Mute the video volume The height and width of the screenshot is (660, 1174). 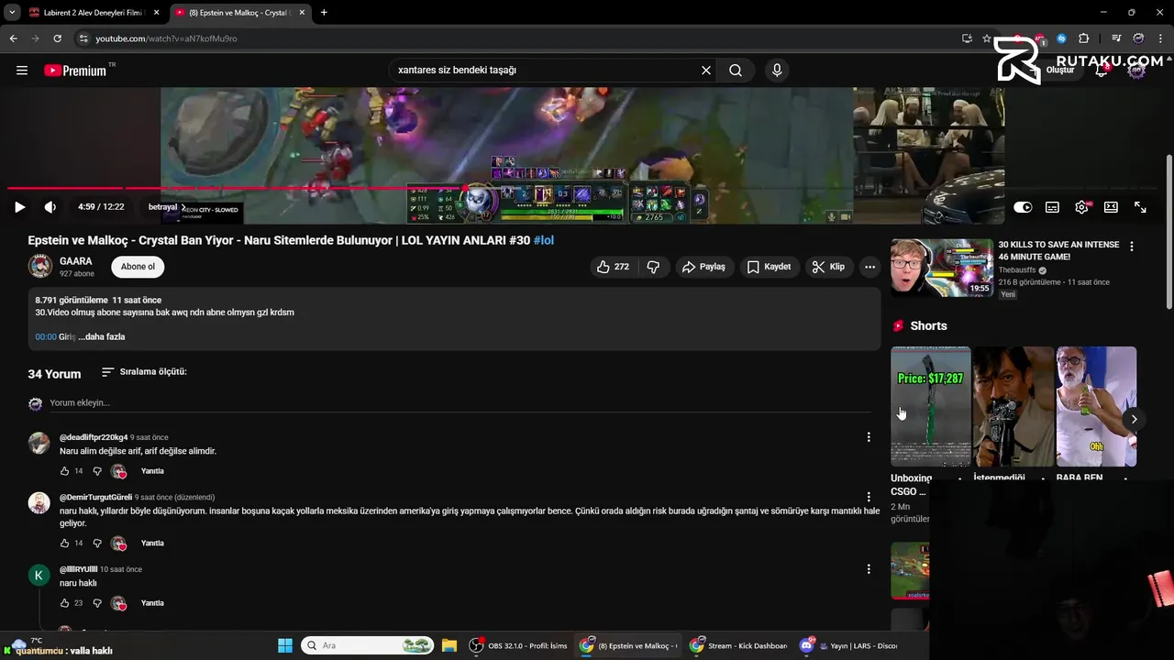coord(50,207)
